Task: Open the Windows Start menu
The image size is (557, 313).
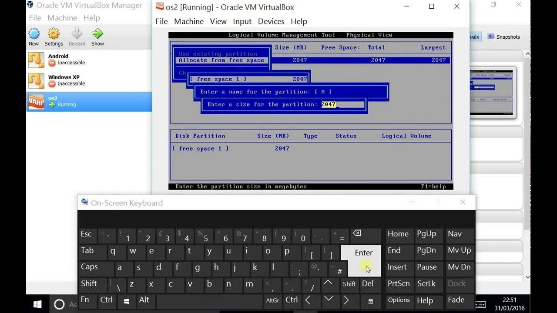Action: (37, 304)
